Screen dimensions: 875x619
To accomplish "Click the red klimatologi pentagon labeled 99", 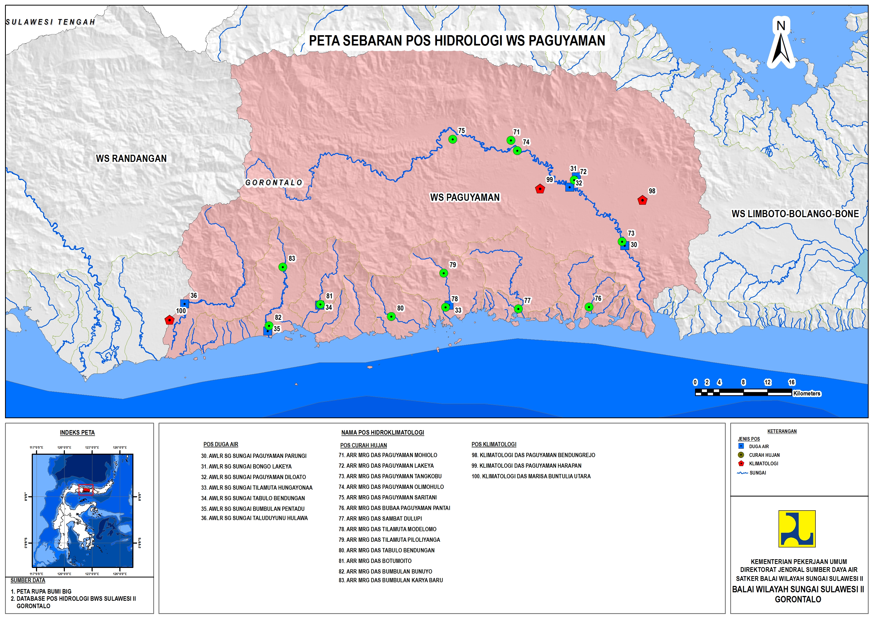I will [540, 189].
